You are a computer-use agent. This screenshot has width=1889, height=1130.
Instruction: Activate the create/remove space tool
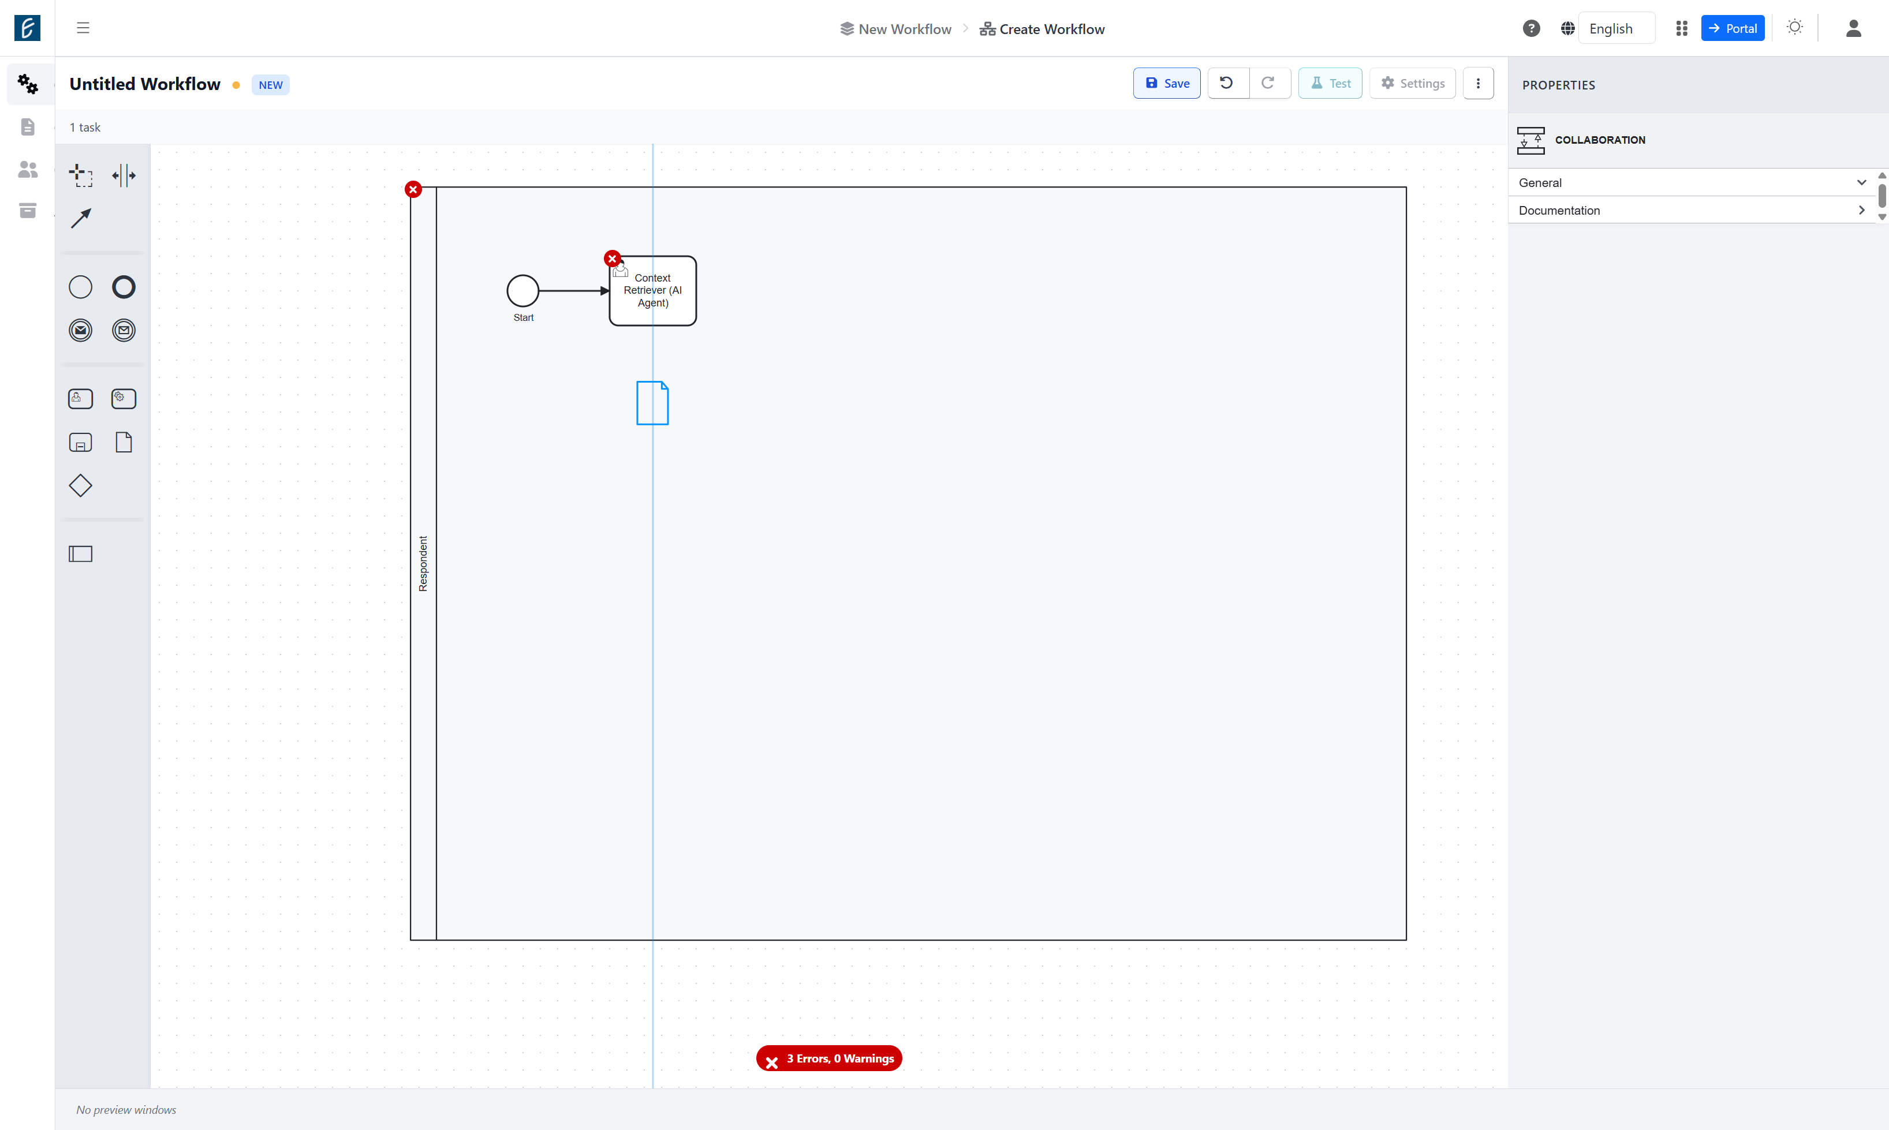point(124,175)
